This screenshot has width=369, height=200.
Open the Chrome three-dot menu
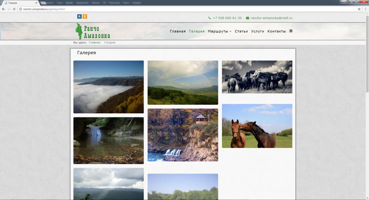tap(365, 9)
